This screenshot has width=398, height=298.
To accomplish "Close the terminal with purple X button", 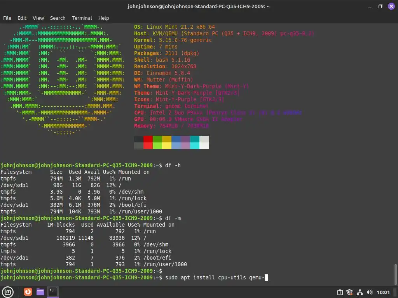I will click(391, 6).
